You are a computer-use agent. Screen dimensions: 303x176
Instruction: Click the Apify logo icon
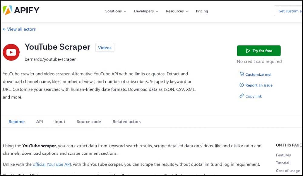(7, 10)
